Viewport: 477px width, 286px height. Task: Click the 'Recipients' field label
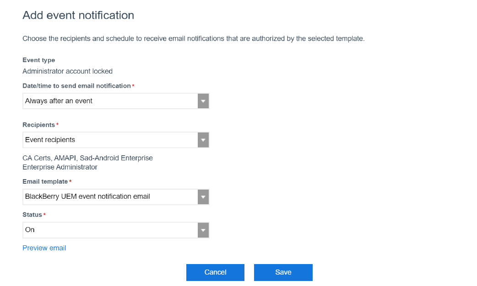[x=38, y=125]
